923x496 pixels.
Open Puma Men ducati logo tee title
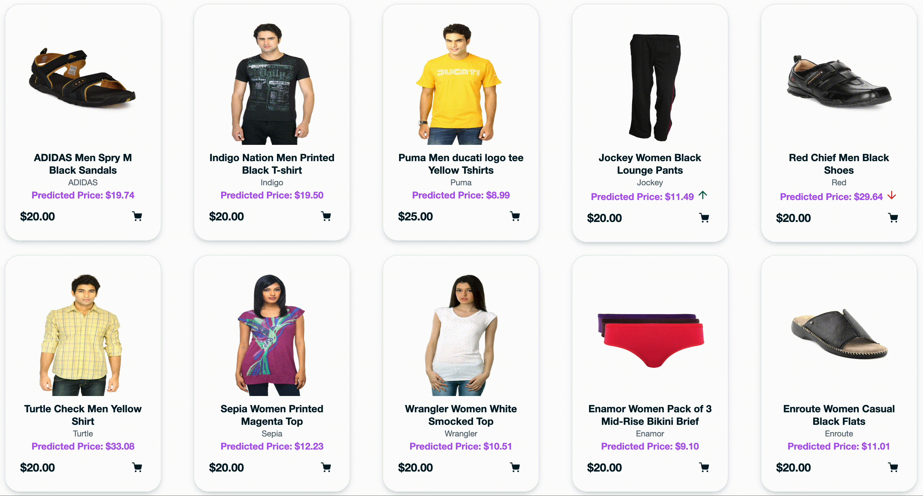tap(461, 164)
